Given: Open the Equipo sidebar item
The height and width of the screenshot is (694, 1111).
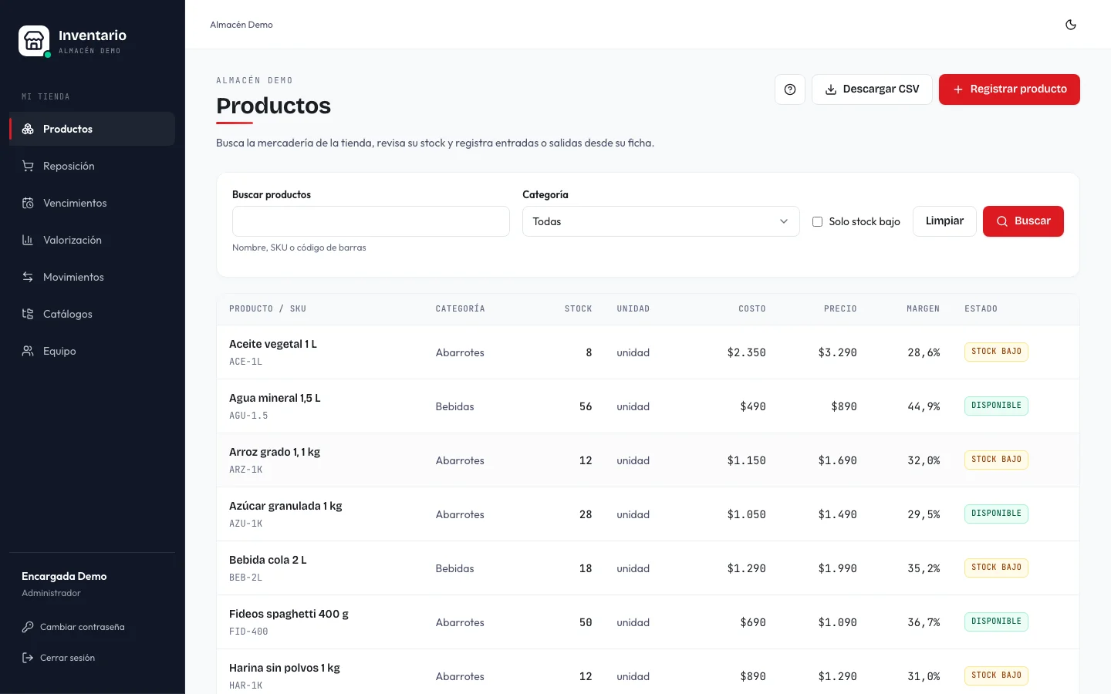Looking at the screenshot, I should click(92, 351).
